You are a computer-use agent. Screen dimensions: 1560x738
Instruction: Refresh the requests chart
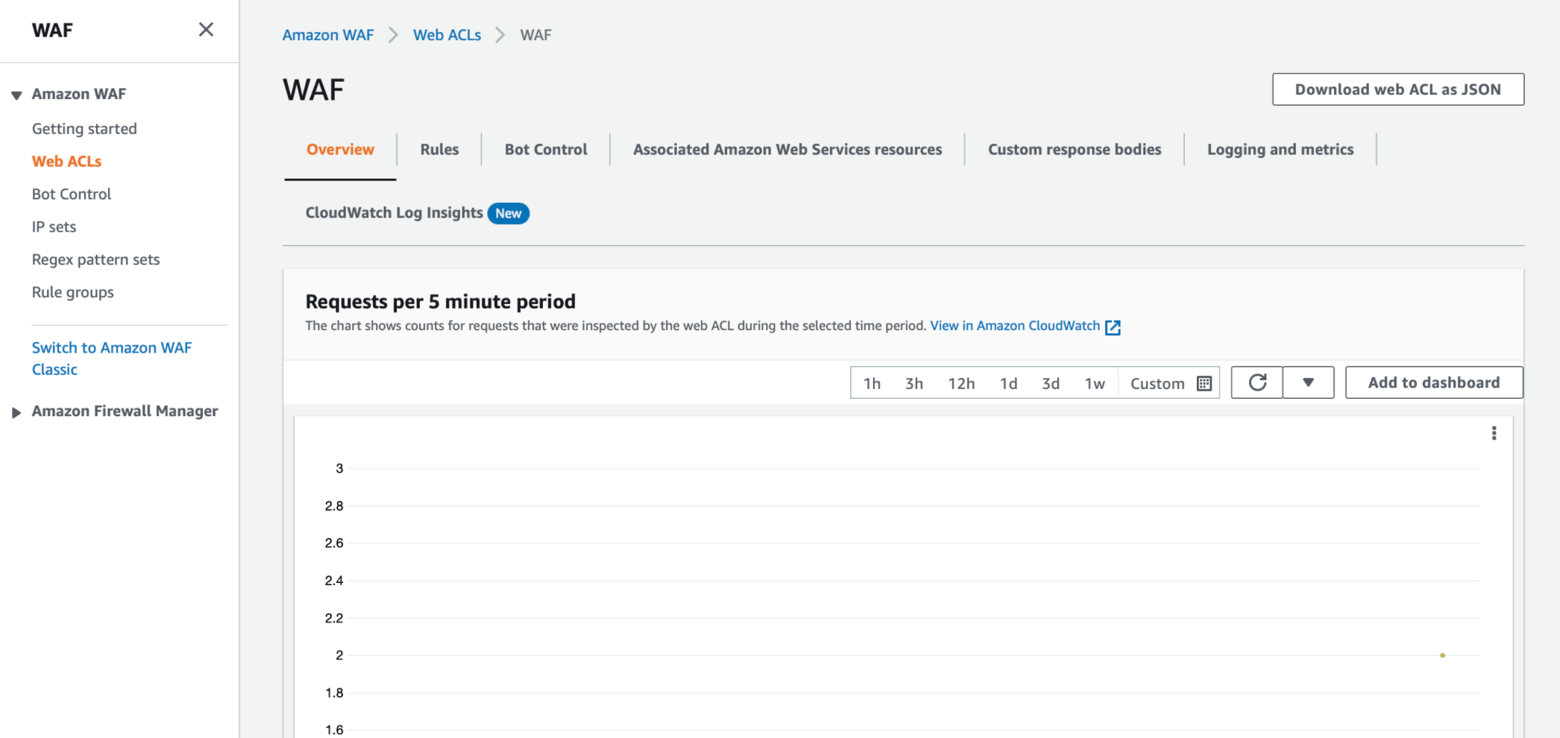(1257, 382)
